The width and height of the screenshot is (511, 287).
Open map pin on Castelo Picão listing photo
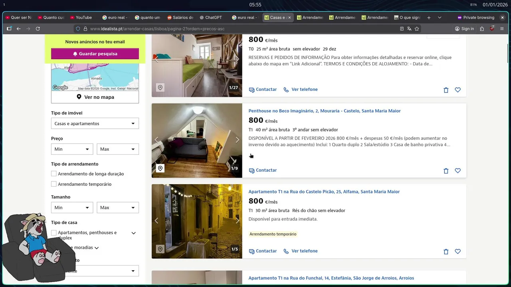pyautogui.click(x=160, y=249)
